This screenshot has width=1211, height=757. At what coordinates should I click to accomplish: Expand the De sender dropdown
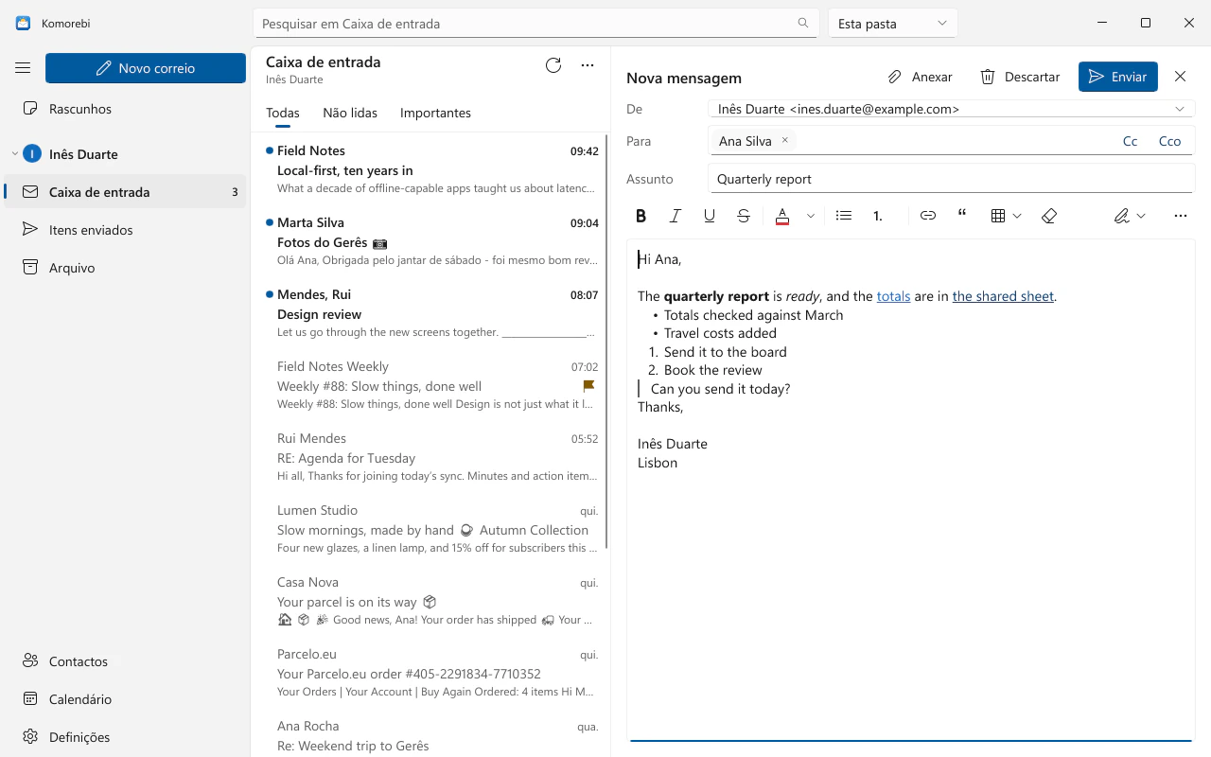pos(1180,109)
